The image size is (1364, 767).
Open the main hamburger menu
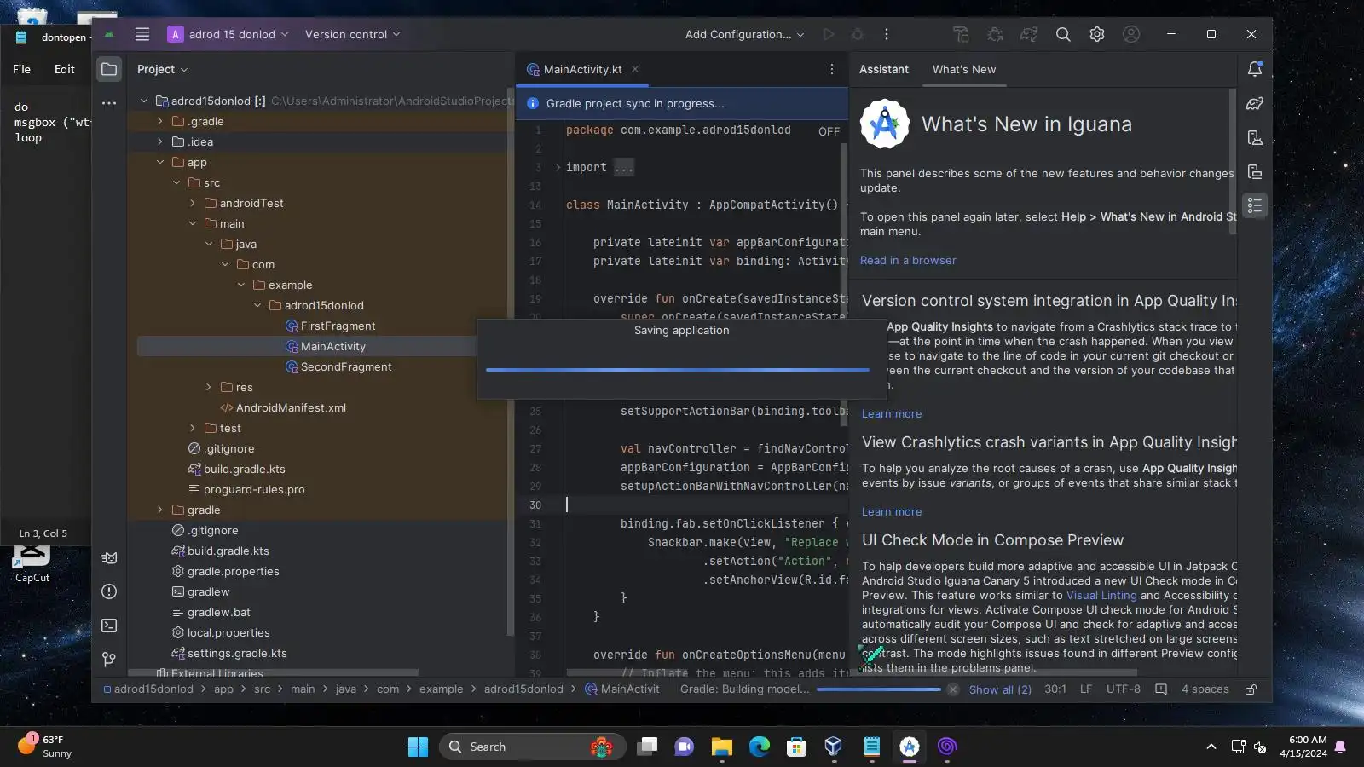tap(142, 34)
